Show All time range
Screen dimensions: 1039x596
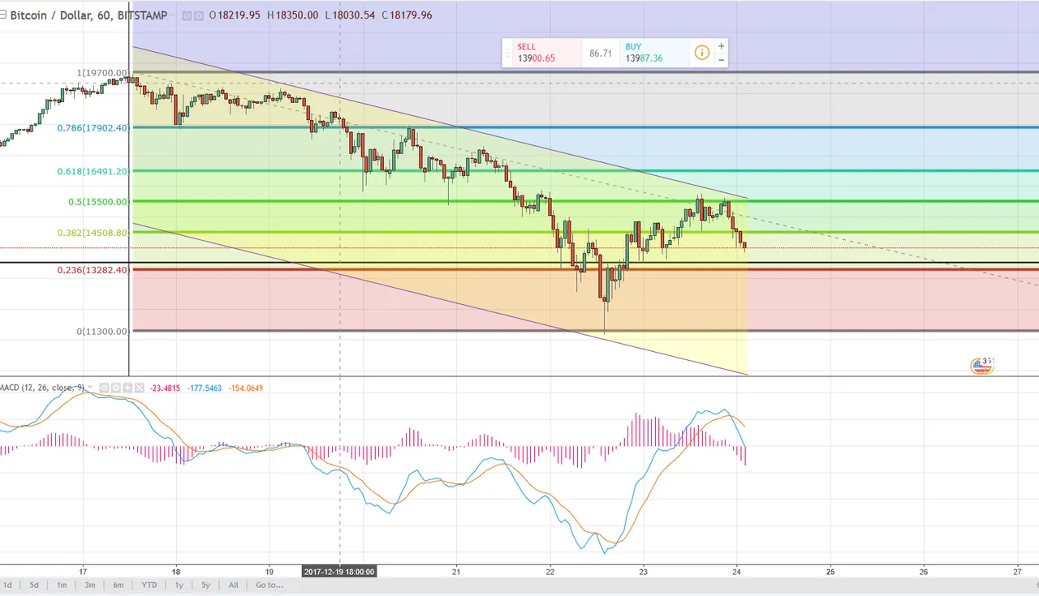click(x=233, y=585)
